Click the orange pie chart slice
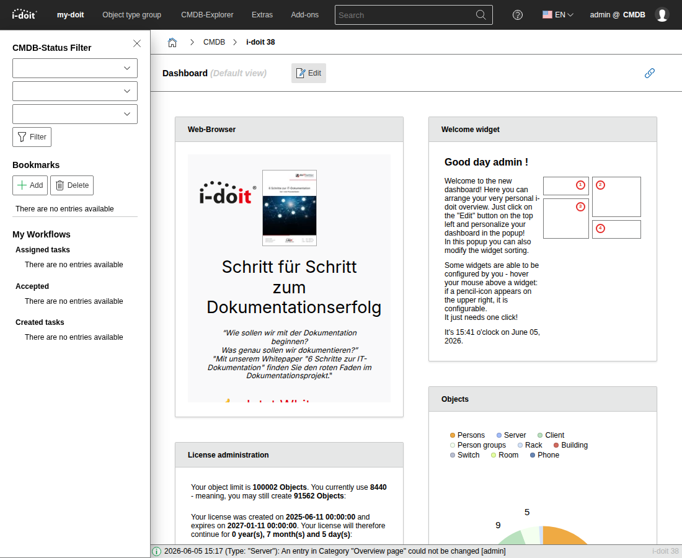 (x=563, y=536)
